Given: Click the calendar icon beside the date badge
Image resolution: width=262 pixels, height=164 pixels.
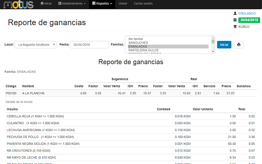Looking at the screenshot, I should coord(235,20).
